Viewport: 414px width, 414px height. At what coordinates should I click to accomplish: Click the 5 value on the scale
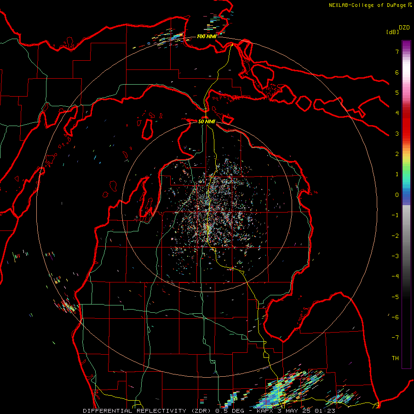click(x=397, y=92)
